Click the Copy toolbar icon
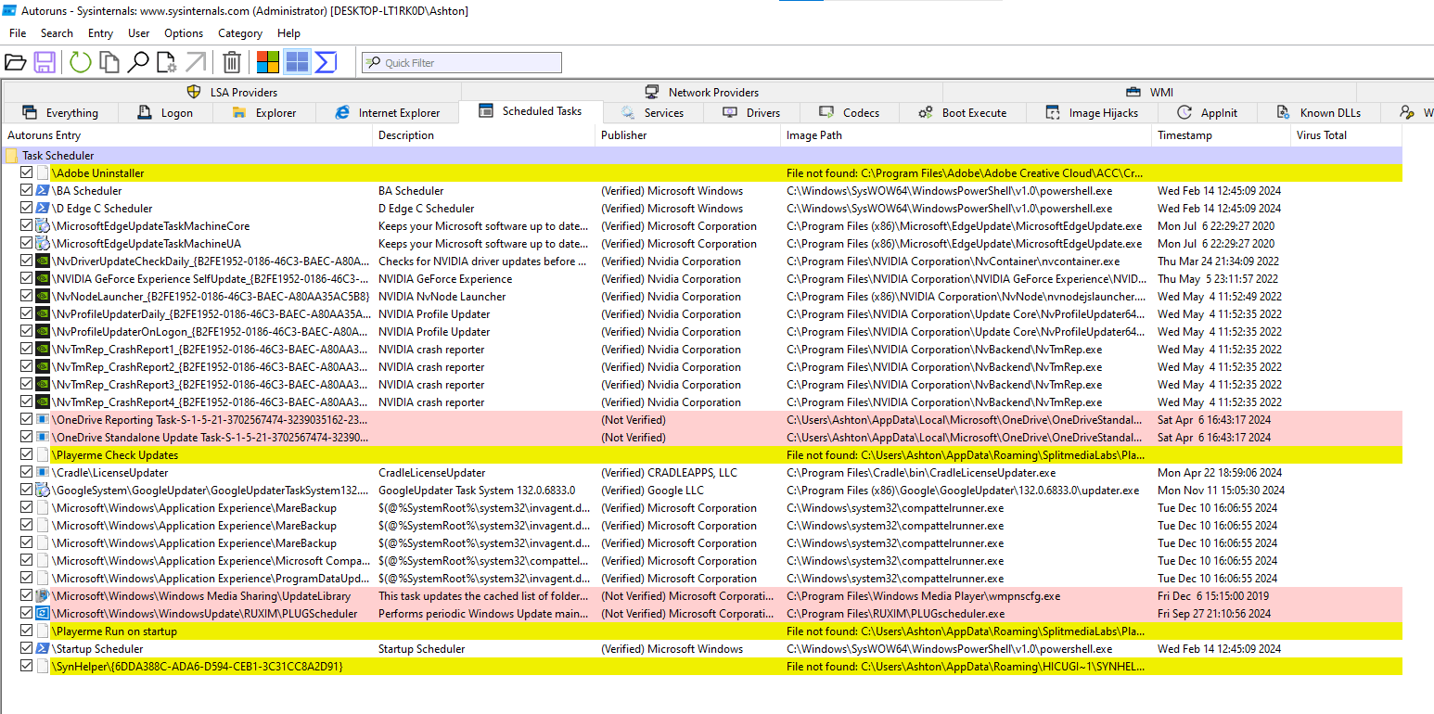Viewport: 1434px width, 714px height. click(109, 62)
